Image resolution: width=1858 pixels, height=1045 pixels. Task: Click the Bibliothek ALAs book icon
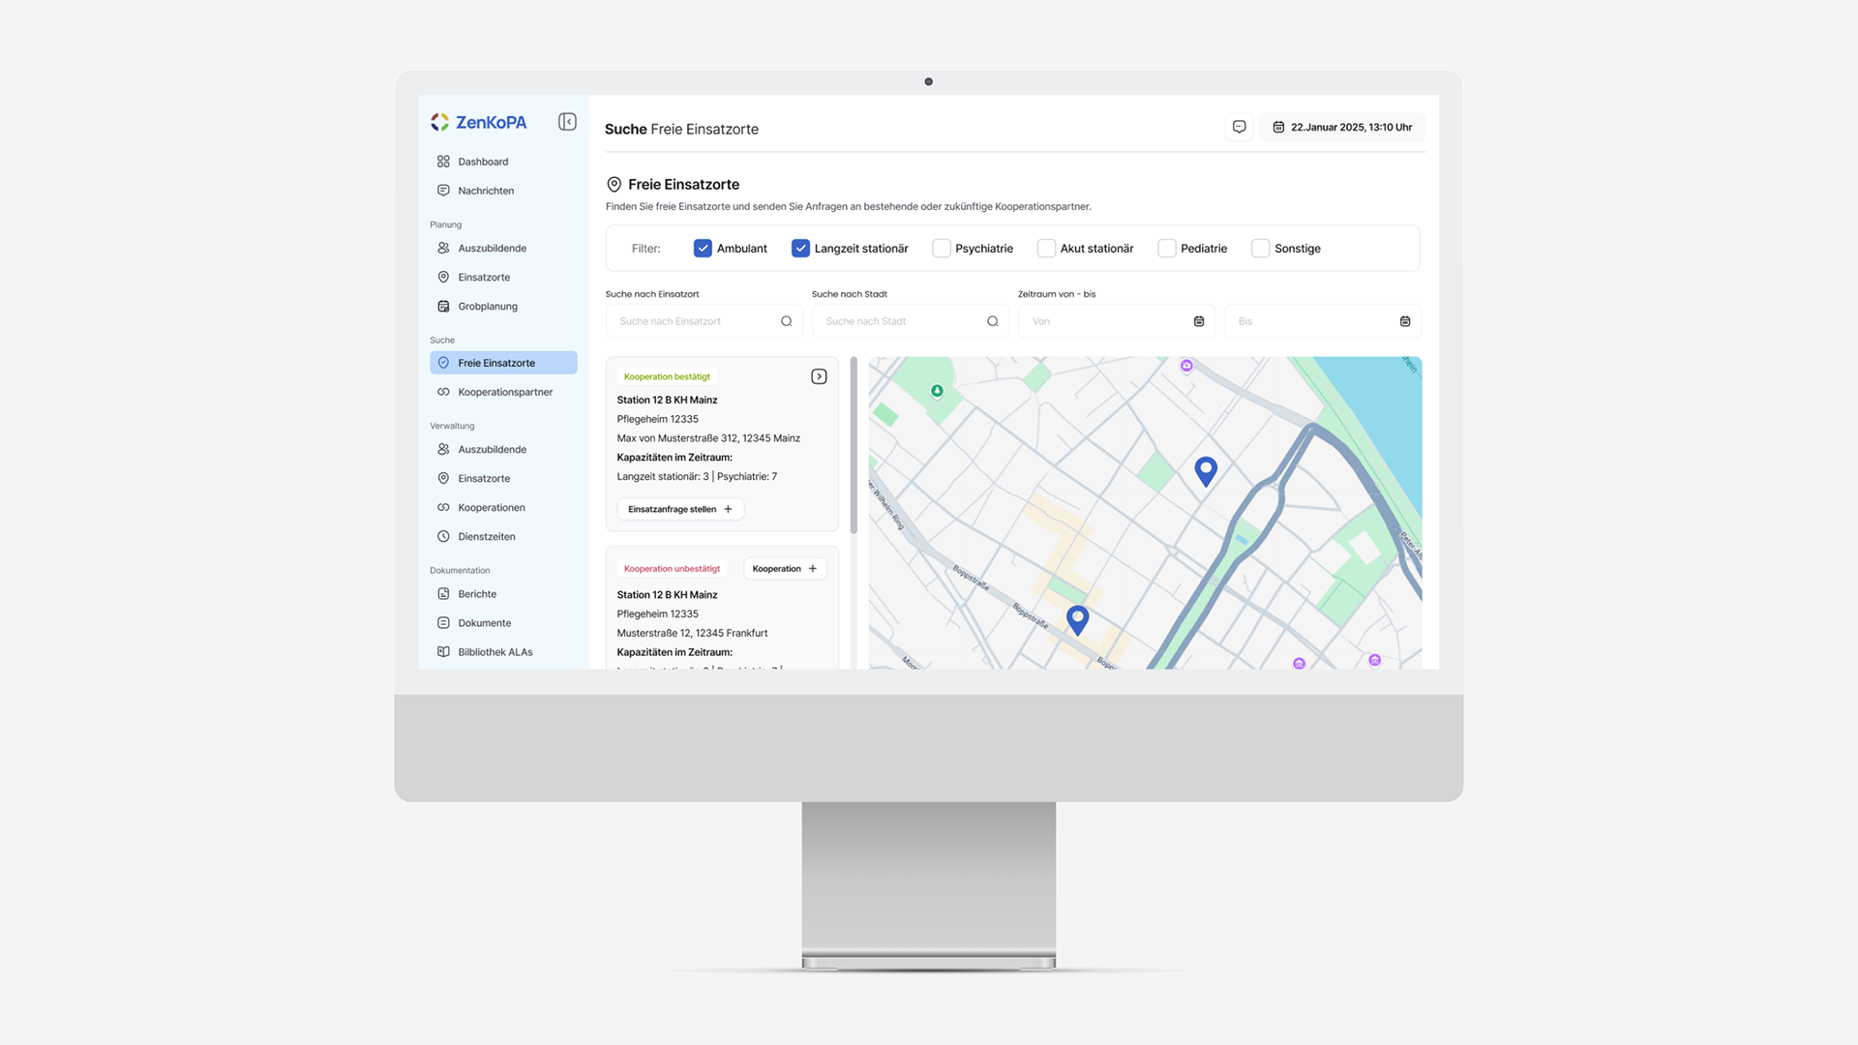coord(443,652)
